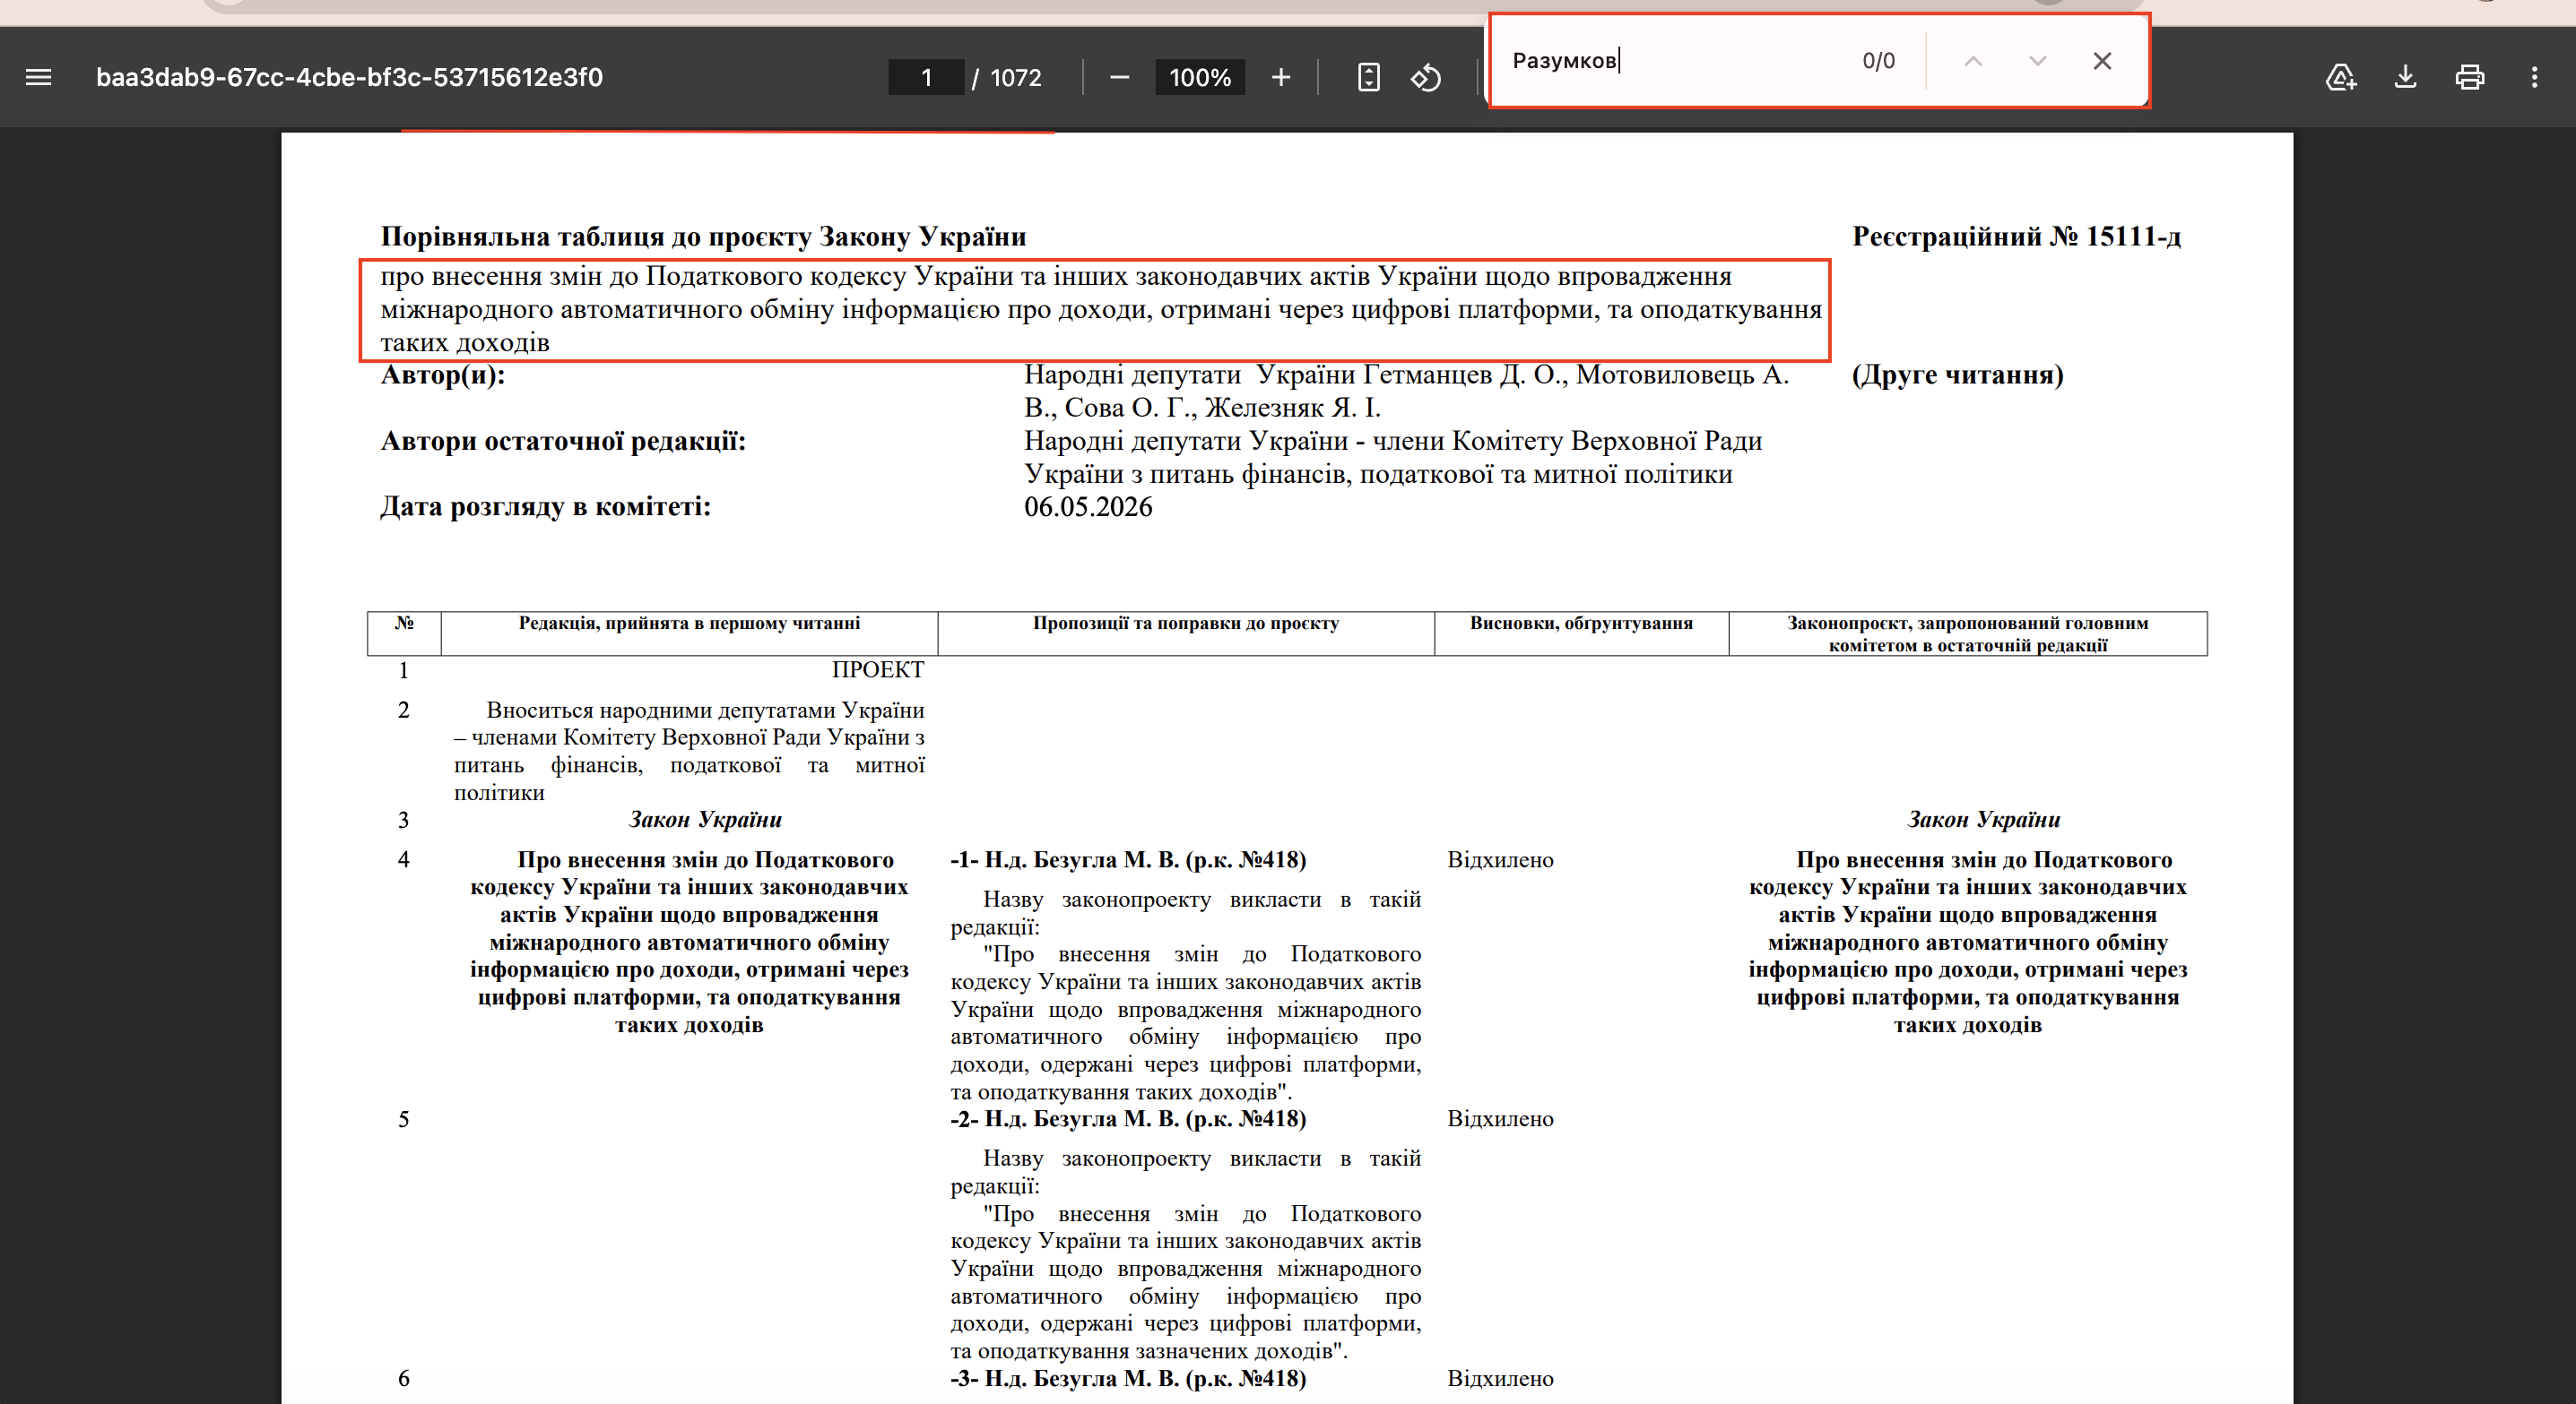Click Закон України in the last column
Screen dimensions: 2576x1404
[x=1984, y=820]
